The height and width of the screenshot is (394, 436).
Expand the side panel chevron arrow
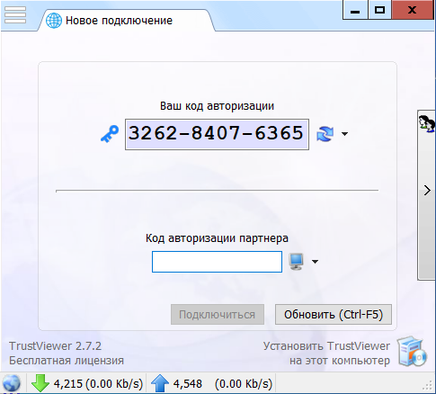(427, 191)
